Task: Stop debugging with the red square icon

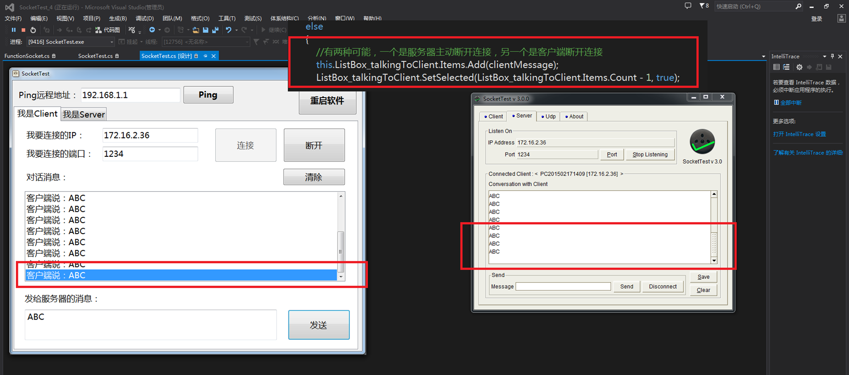Action: click(x=23, y=30)
